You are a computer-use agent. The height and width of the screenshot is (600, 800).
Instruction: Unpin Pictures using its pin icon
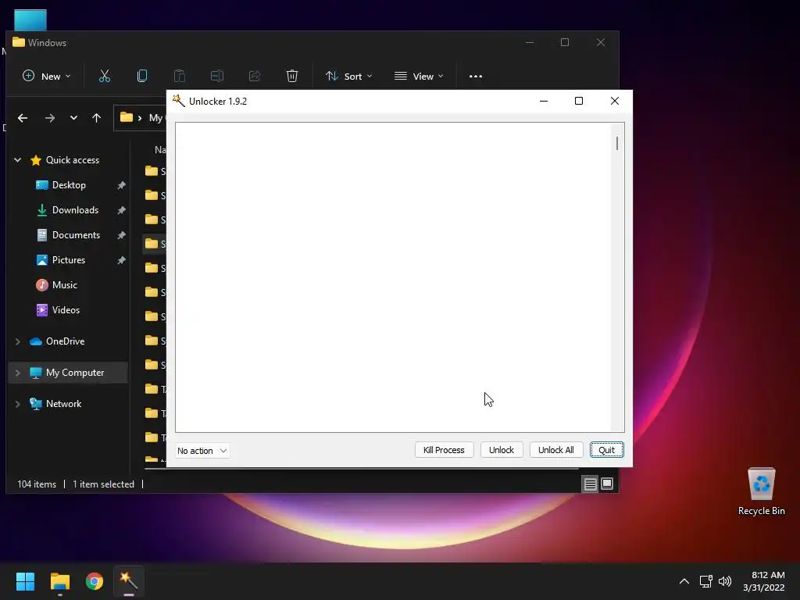point(121,260)
